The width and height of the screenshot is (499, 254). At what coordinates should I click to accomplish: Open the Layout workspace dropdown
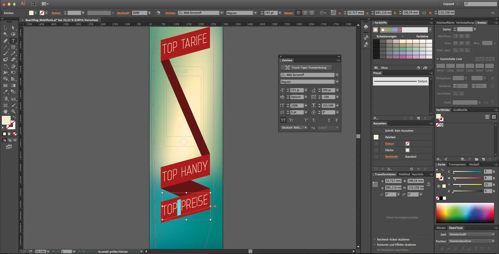pyautogui.click(x=451, y=4)
